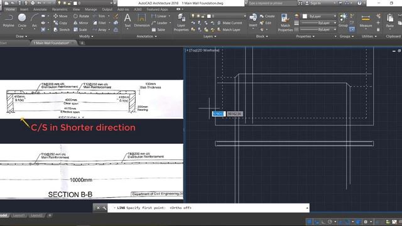The image size is (402, 226).
Task: Select the Text annotation tool
Action: [128, 21]
